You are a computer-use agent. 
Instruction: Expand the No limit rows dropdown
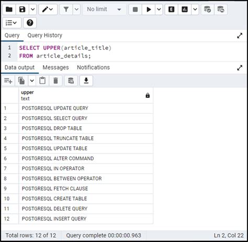tap(104, 9)
